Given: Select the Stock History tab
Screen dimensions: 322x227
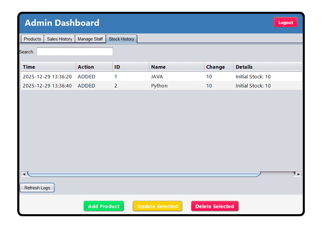Looking at the screenshot, I should pyautogui.click(x=121, y=39).
